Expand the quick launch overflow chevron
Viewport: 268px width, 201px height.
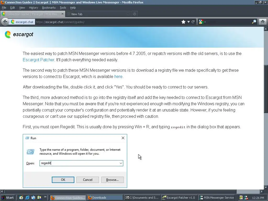45,197
